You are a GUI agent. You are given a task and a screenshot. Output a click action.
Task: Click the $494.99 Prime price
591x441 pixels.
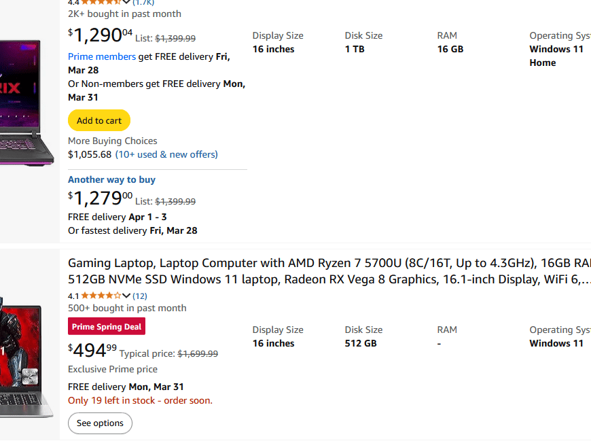coord(92,350)
